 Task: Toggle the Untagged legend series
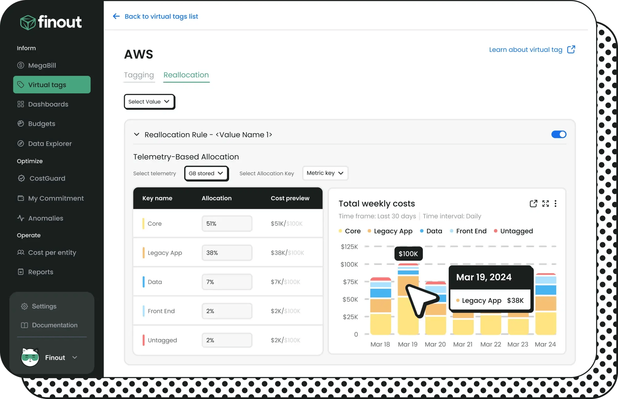tap(513, 231)
